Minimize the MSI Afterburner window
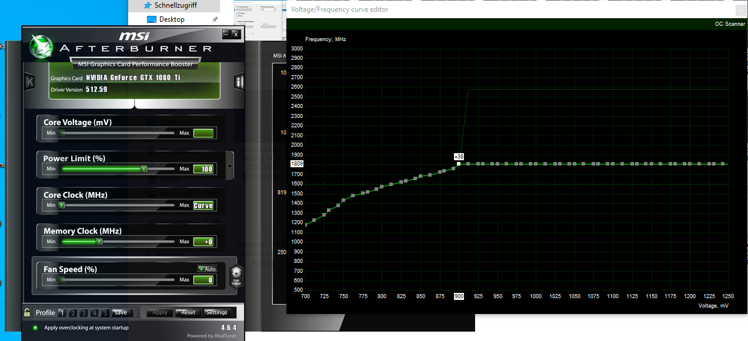 coord(226,34)
